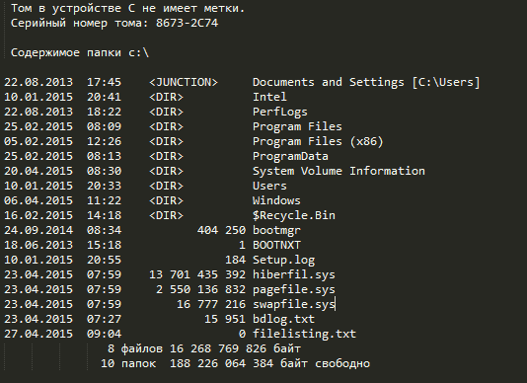Click the bdlog.txt file name
Screen dimensions: 527x383
[x=283, y=319]
